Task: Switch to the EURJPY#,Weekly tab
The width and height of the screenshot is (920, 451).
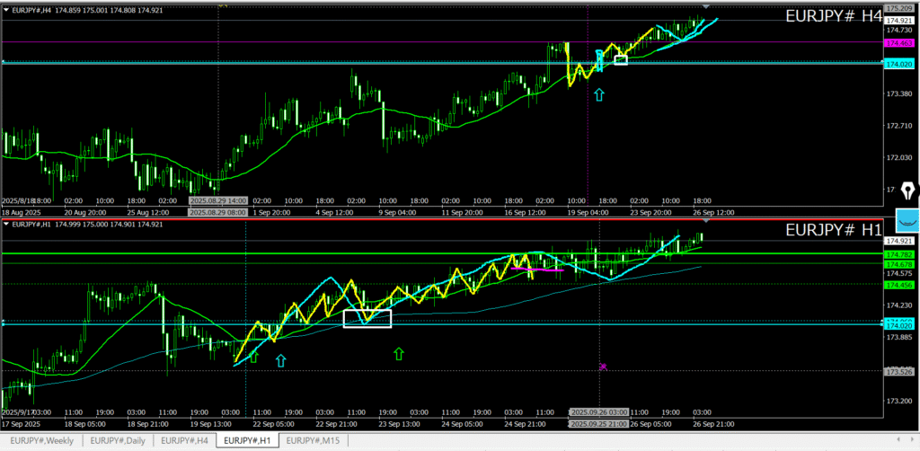Action: (41, 440)
